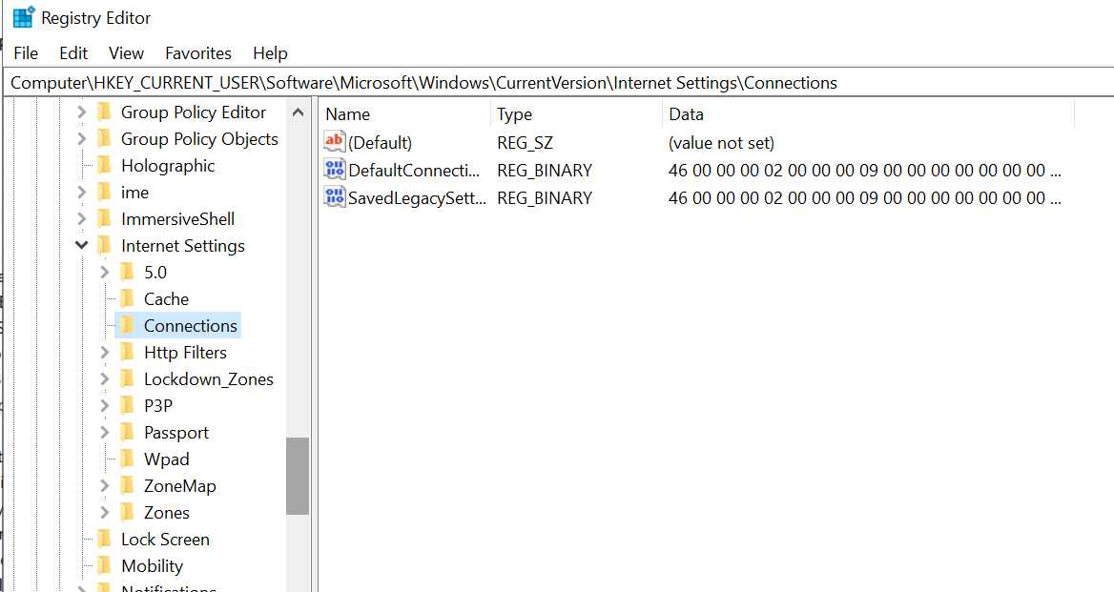Click the SavedLegacySett... row REG_BINARY type cell
Image resolution: width=1114 pixels, height=592 pixels.
545,198
